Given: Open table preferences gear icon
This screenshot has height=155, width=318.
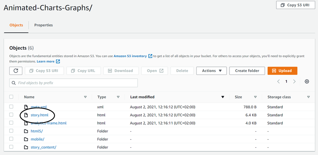Looking at the screenshot, I should [x=307, y=81].
